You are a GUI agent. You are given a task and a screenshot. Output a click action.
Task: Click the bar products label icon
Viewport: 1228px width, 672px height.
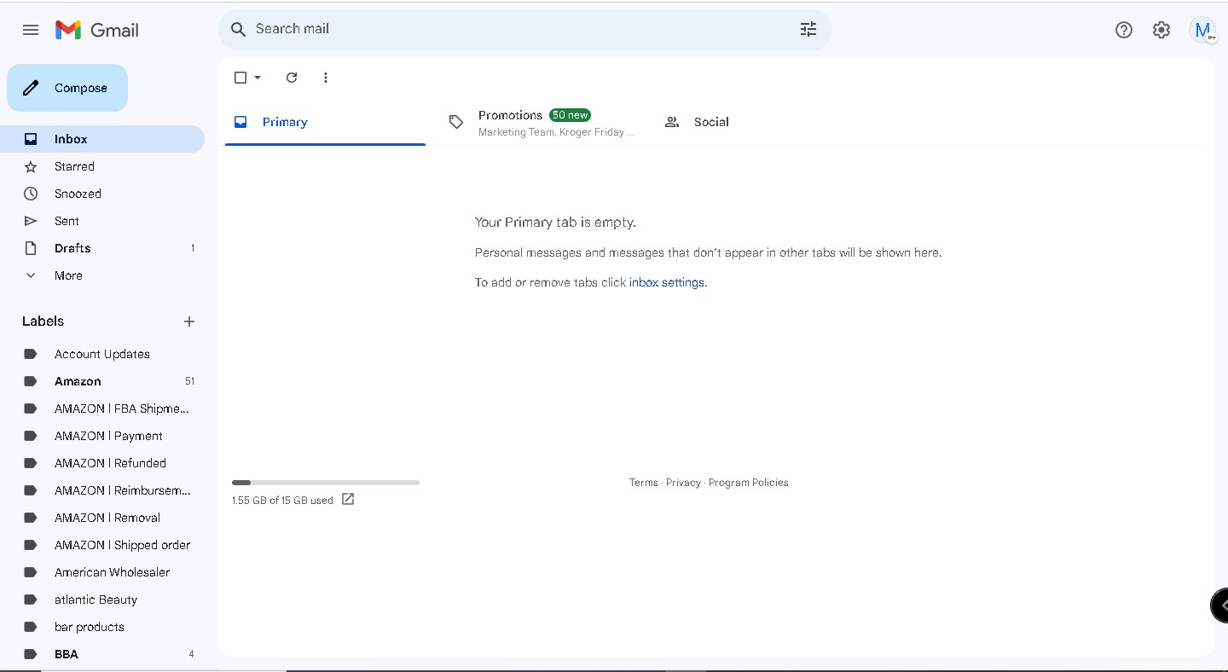31,627
